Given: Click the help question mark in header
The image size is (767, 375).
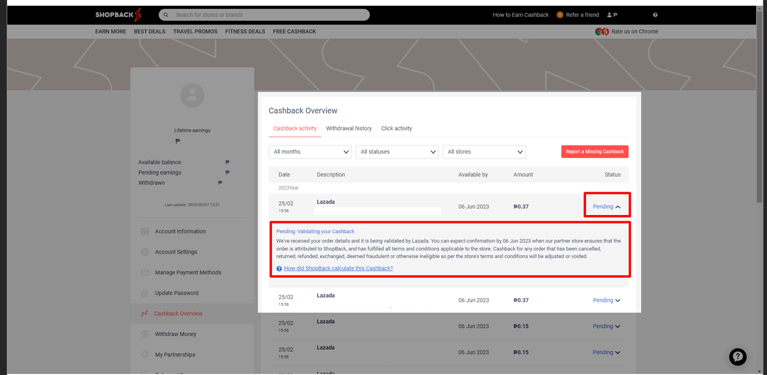Looking at the screenshot, I should pyautogui.click(x=655, y=15).
